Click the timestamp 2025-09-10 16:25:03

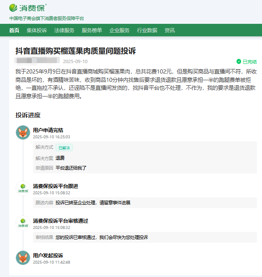click(51, 137)
